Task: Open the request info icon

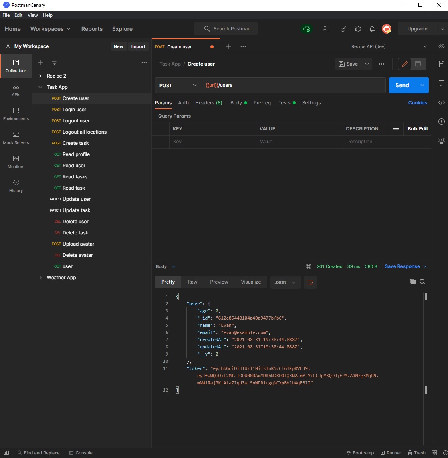Action: (x=441, y=122)
